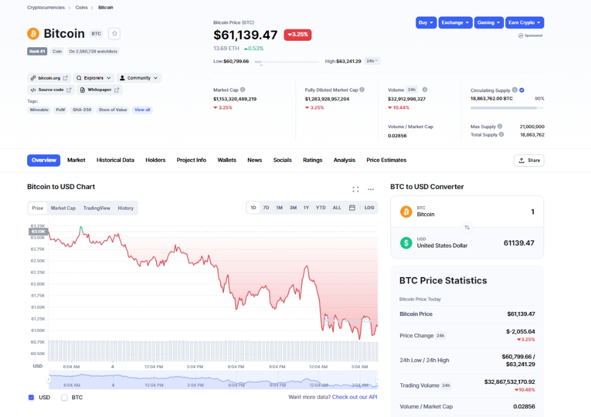Open the fullscreen chart icon
The image size is (591, 417).
355,190
